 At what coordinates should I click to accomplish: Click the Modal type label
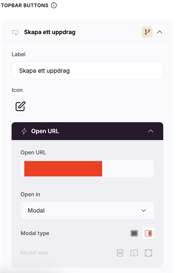point(35,233)
